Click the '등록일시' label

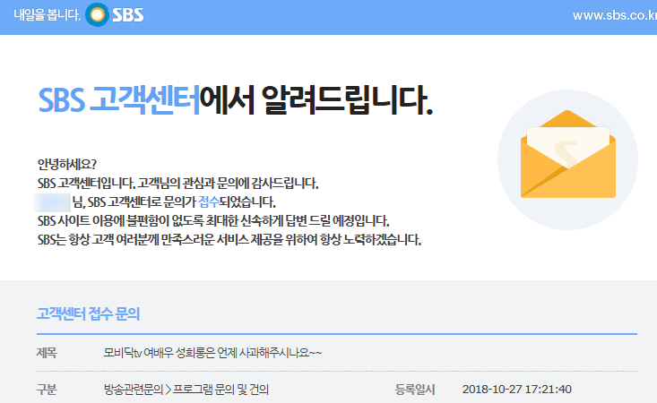click(x=415, y=390)
